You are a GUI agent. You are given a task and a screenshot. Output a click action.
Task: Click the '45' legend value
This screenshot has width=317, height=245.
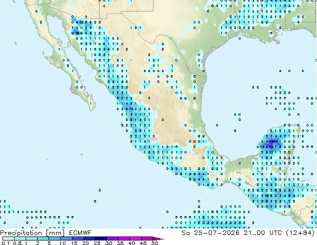pos(143,243)
